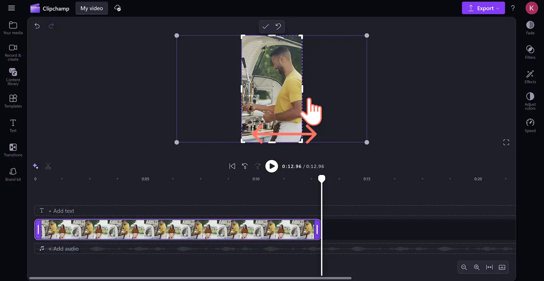The height and width of the screenshot is (281, 544).
Task: Click + Add audio on timeline
Action: pyautogui.click(x=64, y=249)
